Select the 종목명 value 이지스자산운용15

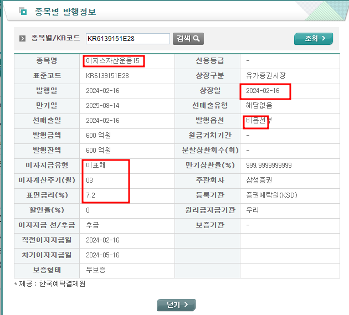[112, 61]
